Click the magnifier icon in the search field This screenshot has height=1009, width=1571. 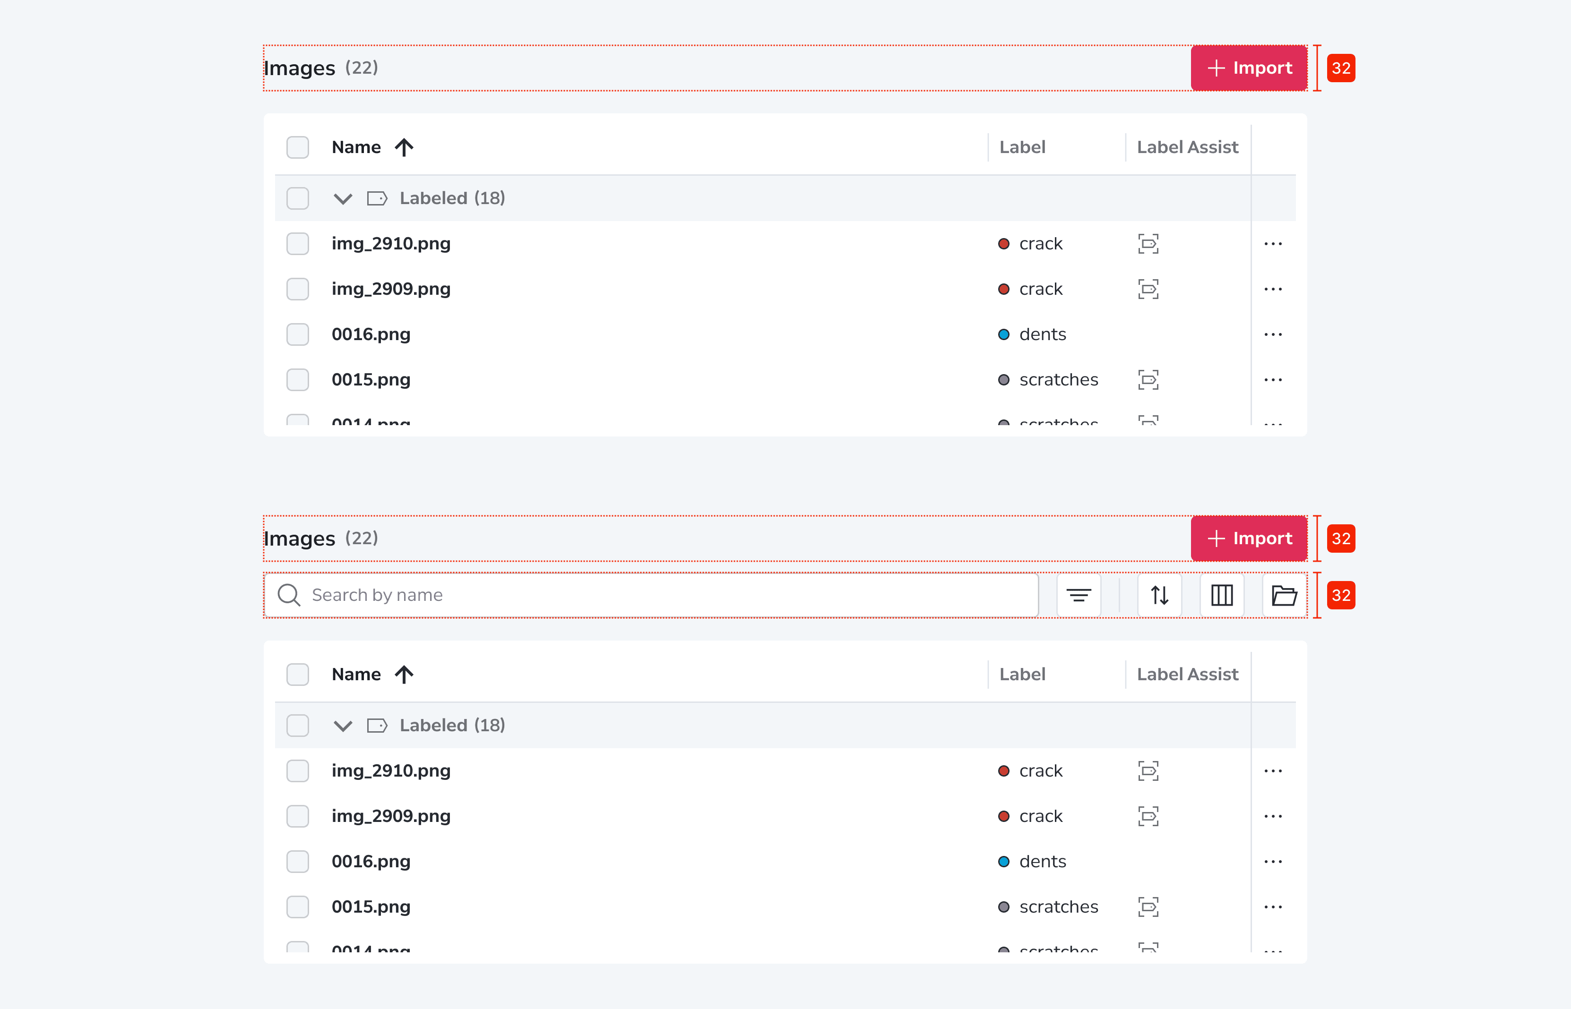288,595
